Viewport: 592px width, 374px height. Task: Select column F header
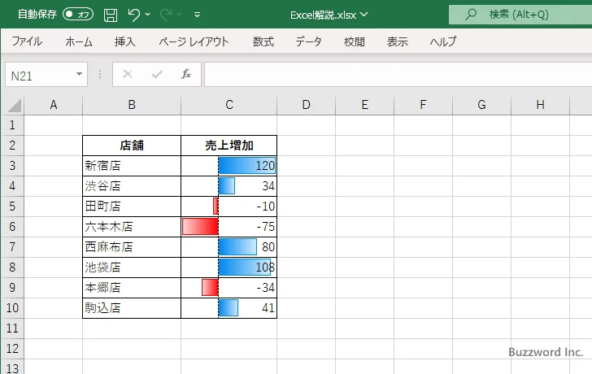click(423, 105)
